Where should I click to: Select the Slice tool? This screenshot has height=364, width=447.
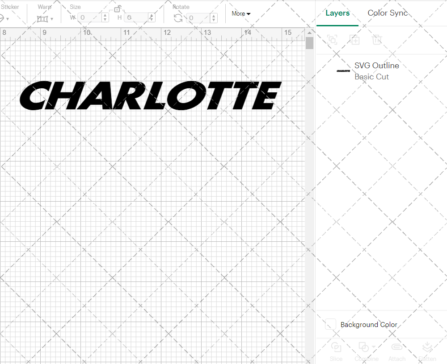pos(336,348)
